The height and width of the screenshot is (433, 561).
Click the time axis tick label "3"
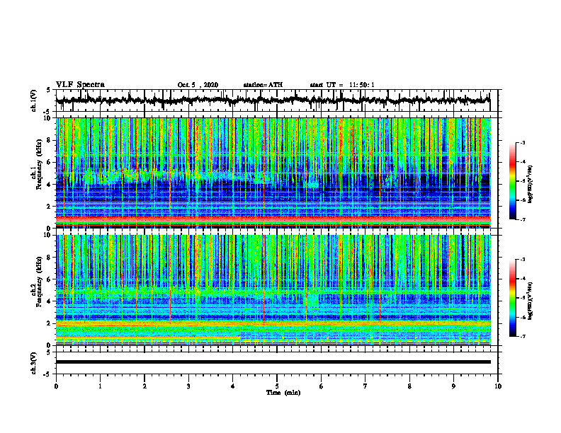pyautogui.click(x=188, y=386)
